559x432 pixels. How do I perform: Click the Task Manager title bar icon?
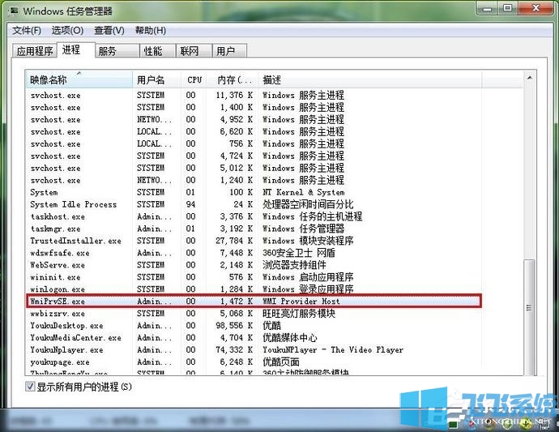pyautogui.click(x=12, y=11)
